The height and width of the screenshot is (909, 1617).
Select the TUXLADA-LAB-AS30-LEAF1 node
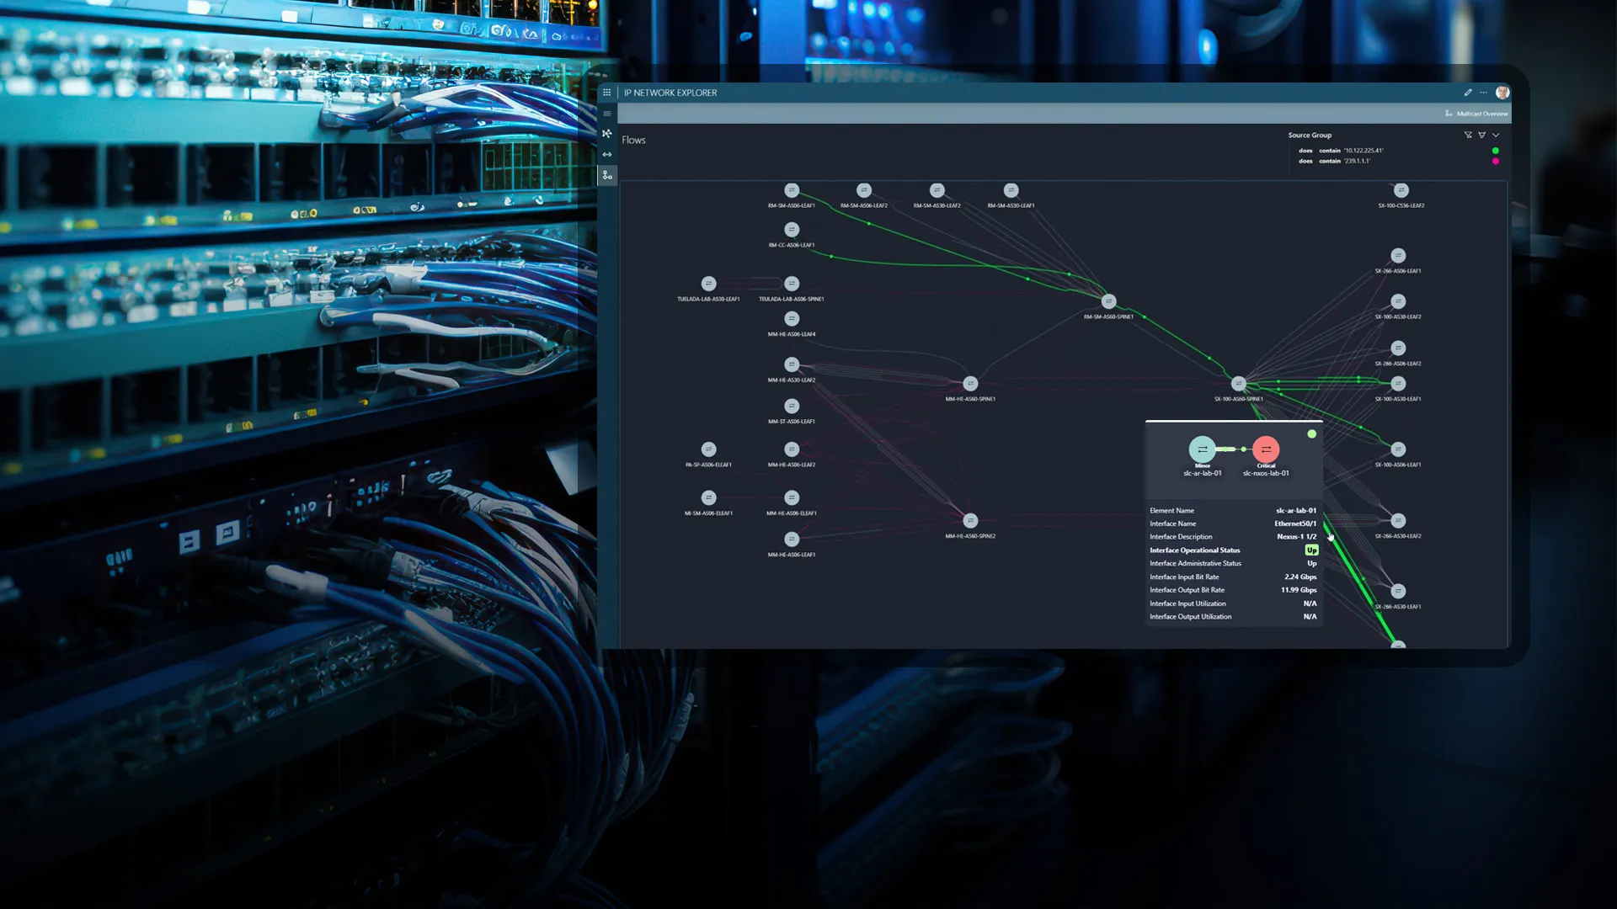[709, 284]
